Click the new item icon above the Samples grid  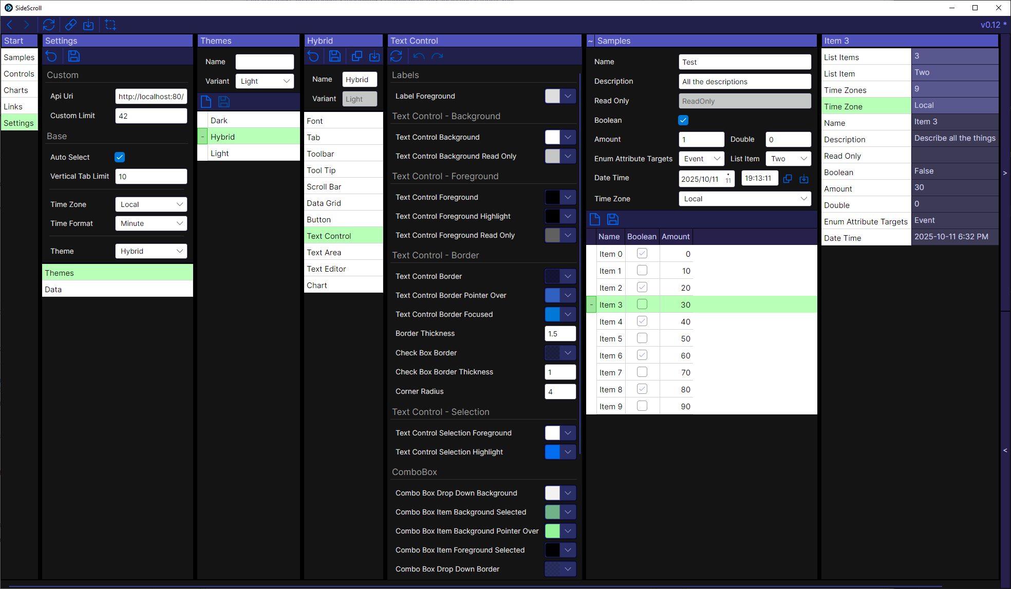tap(595, 220)
